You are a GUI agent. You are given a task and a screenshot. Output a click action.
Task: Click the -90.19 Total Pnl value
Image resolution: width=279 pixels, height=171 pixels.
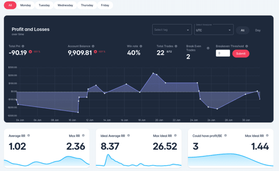(x=17, y=53)
